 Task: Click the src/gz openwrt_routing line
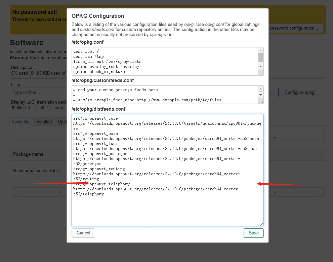click(x=99, y=169)
